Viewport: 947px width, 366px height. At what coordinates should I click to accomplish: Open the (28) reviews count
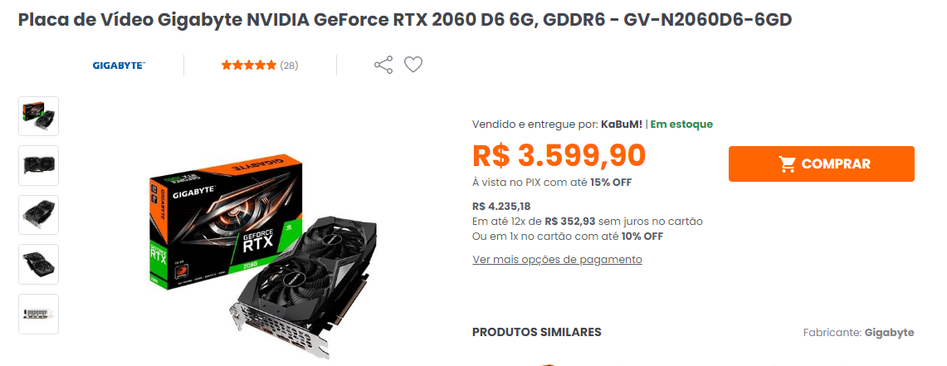click(x=289, y=66)
